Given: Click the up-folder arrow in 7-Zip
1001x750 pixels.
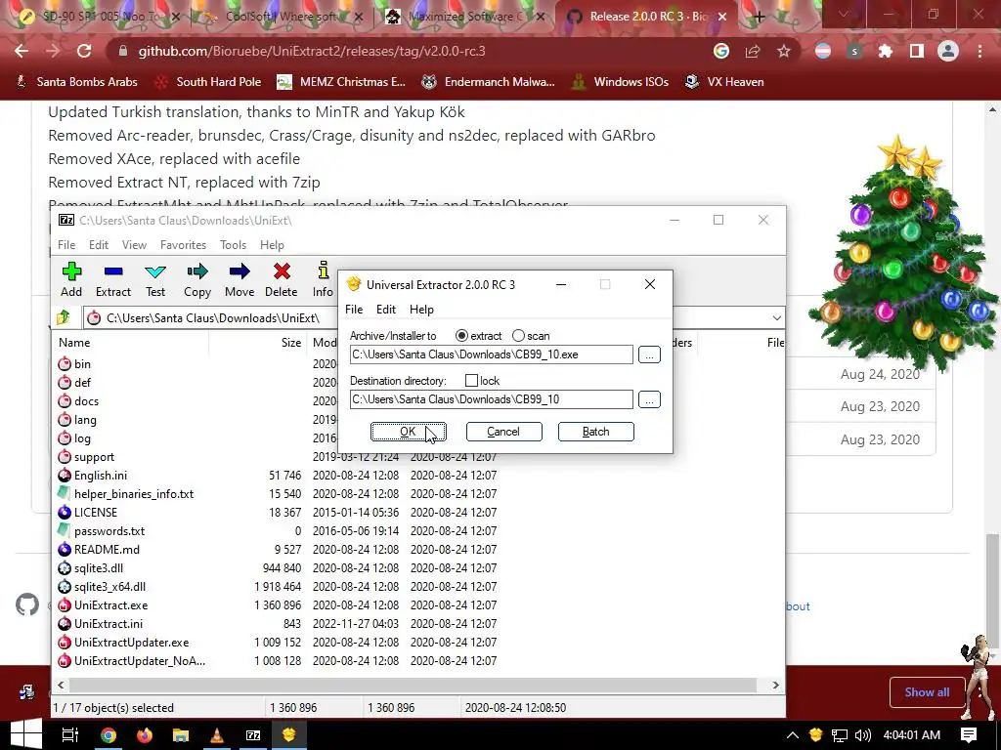Looking at the screenshot, I should pos(64,317).
